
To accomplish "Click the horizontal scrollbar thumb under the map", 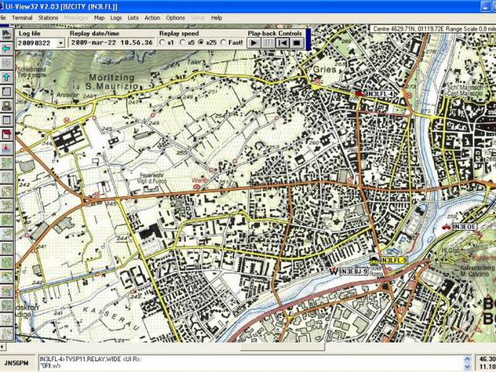I will pyautogui.click(x=282, y=346).
